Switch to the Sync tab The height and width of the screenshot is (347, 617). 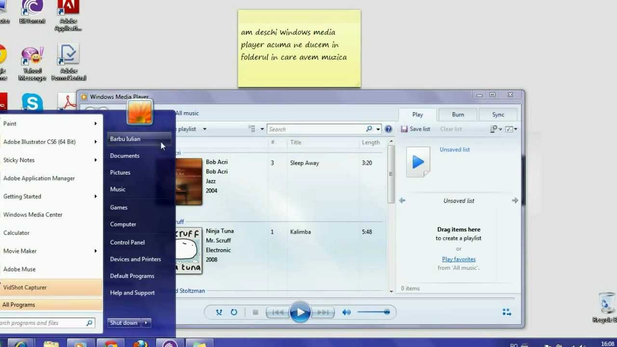(498, 115)
